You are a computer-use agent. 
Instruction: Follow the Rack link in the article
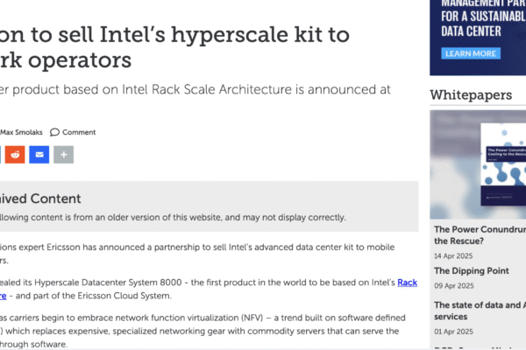click(408, 283)
